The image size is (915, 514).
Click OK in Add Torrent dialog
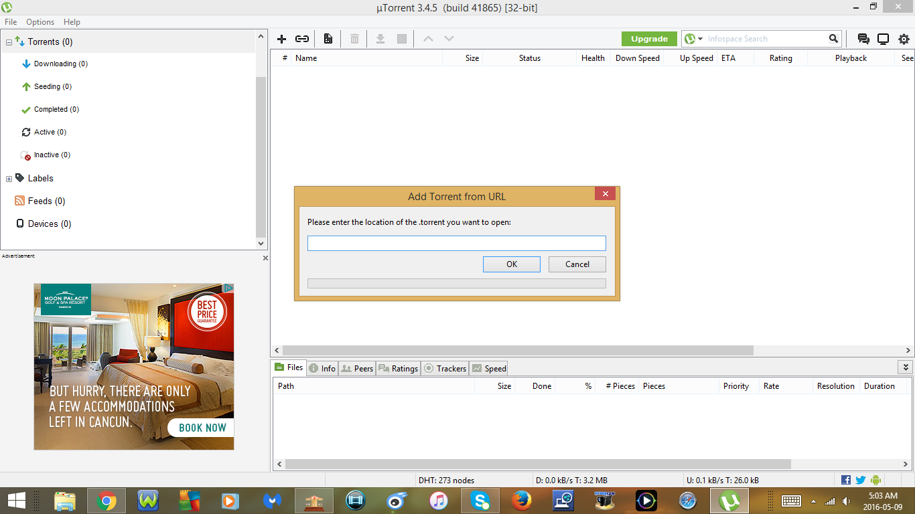click(x=512, y=264)
